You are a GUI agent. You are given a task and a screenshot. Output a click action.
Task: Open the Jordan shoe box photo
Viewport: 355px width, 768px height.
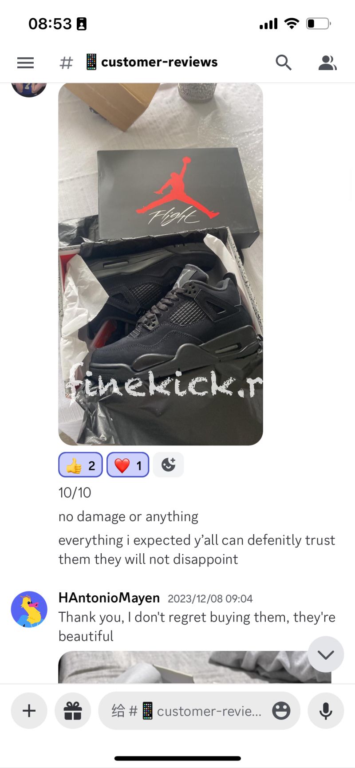161,264
